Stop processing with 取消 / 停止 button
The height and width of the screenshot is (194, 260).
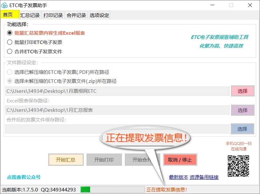180,160
